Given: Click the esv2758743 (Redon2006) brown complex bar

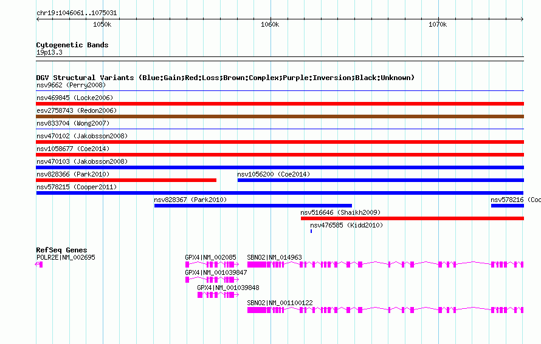Looking at the screenshot, I should pyautogui.click(x=280, y=116).
